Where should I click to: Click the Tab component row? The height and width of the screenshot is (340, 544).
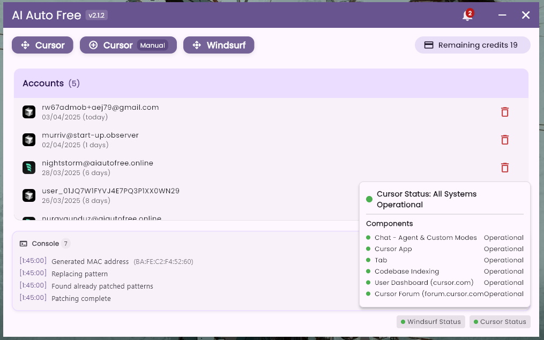(445, 260)
